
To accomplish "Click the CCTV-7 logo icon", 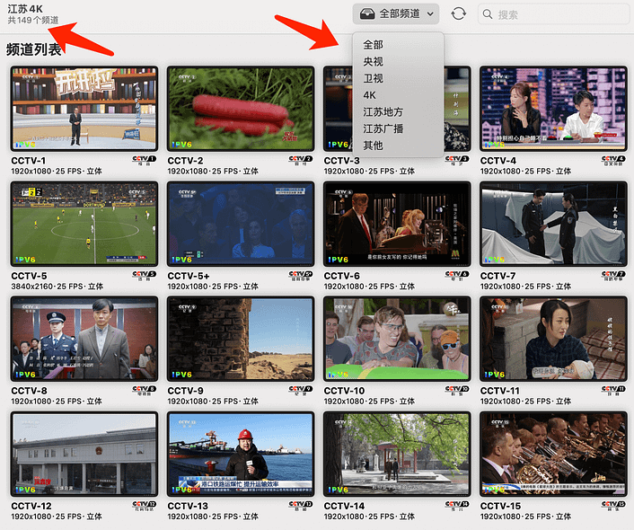I will pyautogui.click(x=613, y=276).
